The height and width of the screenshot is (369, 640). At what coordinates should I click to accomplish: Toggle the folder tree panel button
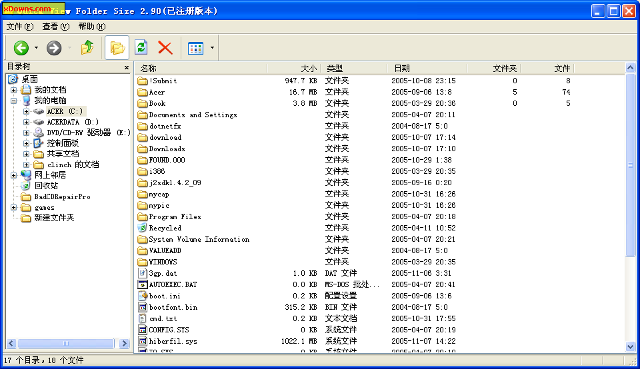coord(117,48)
